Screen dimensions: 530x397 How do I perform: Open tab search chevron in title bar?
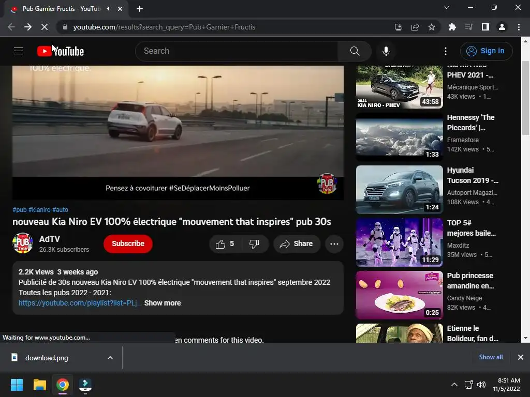[x=447, y=7]
